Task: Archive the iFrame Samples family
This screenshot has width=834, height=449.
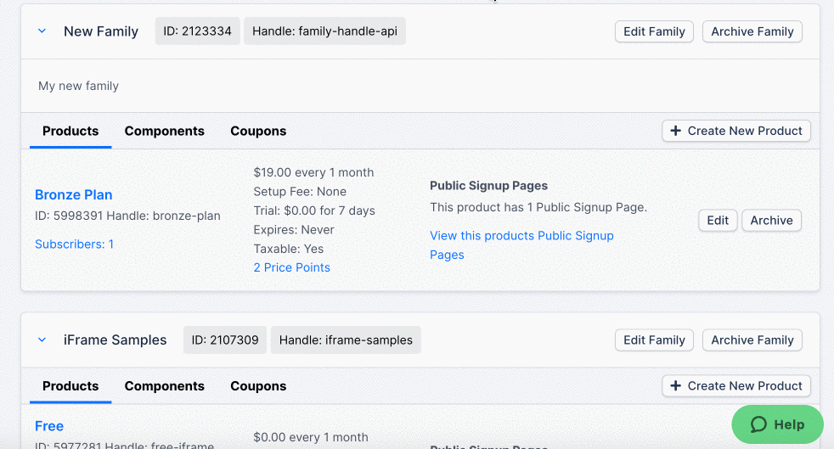Action: pos(752,340)
